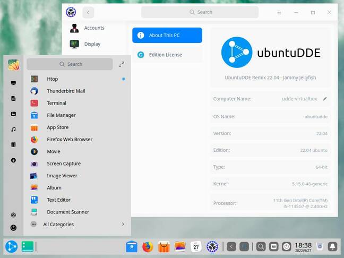Click the 18:38 clock in dock
The width and height of the screenshot is (344, 258).
point(303,247)
